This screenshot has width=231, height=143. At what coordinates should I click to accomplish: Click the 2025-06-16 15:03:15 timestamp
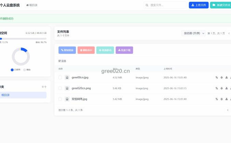pyautogui.click(x=175, y=88)
